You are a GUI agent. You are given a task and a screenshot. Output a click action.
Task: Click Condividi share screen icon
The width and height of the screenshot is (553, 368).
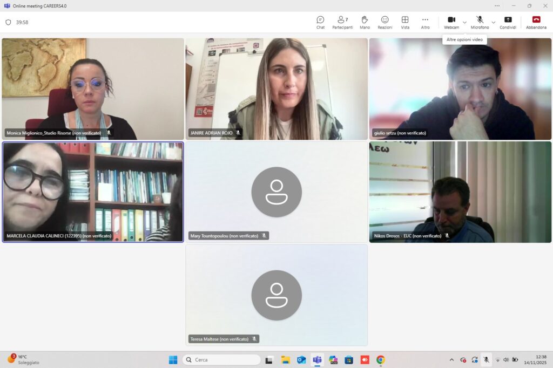click(508, 23)
